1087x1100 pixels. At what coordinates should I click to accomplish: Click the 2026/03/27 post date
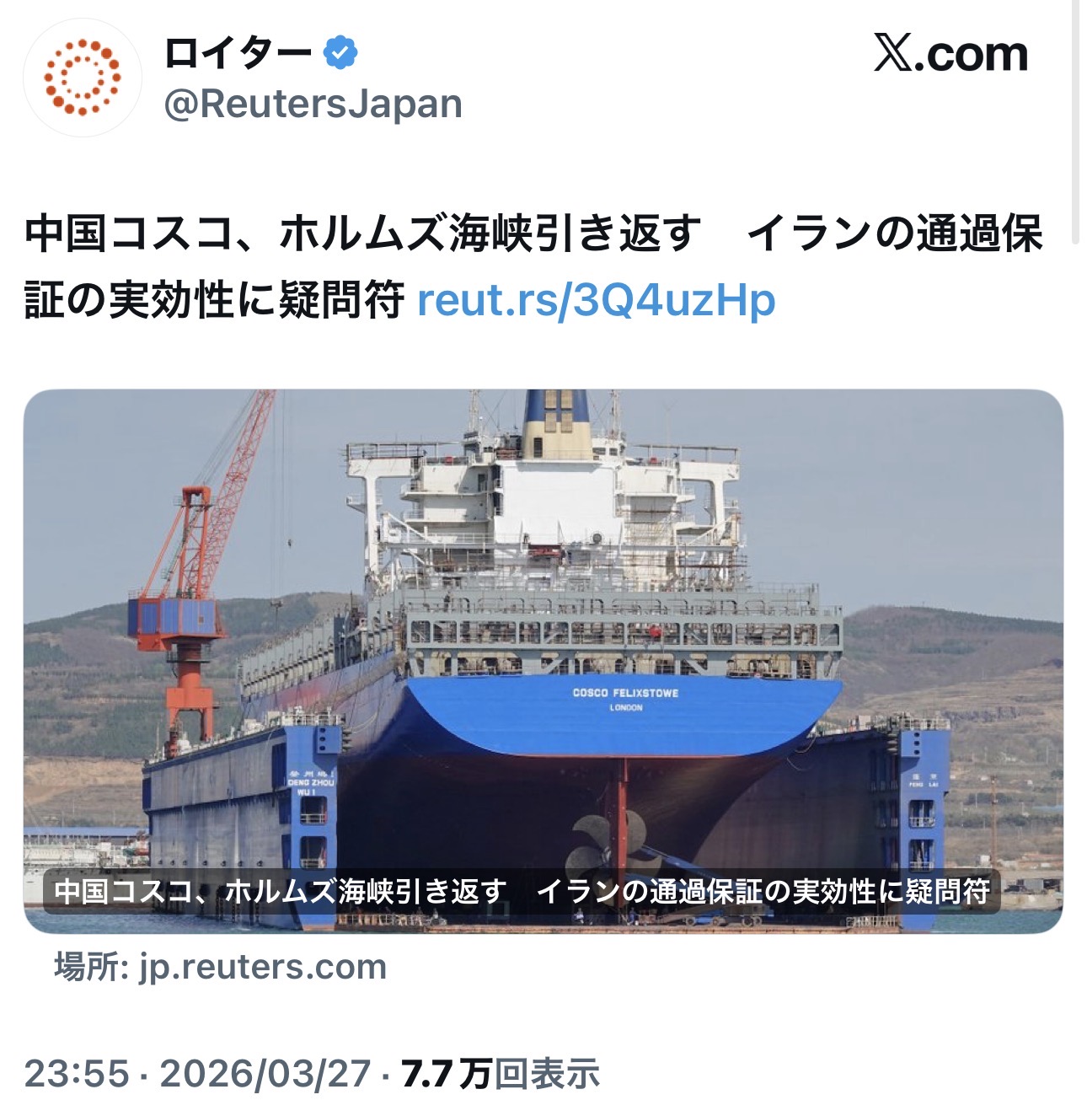(265, 1073)
